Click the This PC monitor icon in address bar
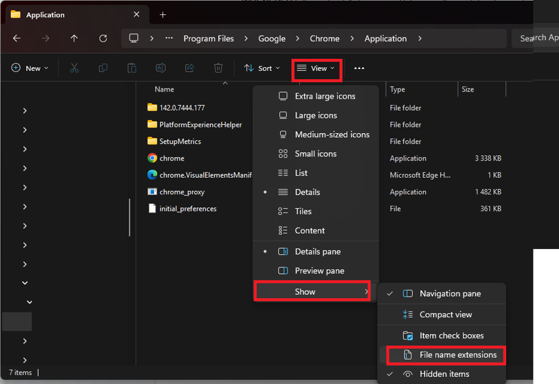Viewport: 559px width, 384px height. tap(134, 38)
